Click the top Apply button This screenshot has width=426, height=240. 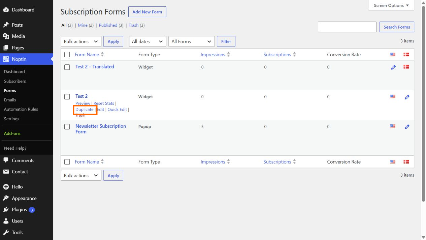pyautogui.click(x=113, y=41)
